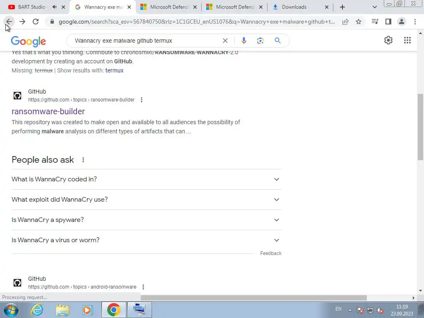The image size is (424, 318).
Task: Click the browser forward arrow
Action: pos(22,22)
